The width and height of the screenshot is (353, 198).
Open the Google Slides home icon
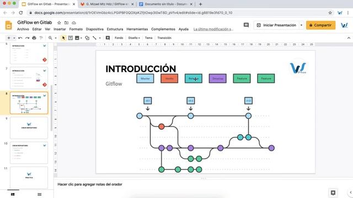click(9, 25)
